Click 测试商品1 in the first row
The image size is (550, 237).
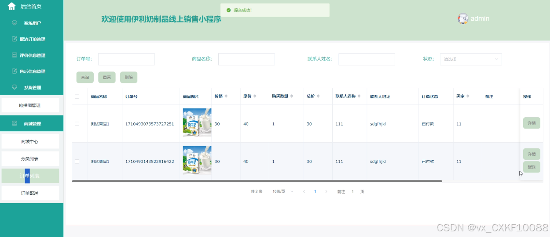point(100,124)
